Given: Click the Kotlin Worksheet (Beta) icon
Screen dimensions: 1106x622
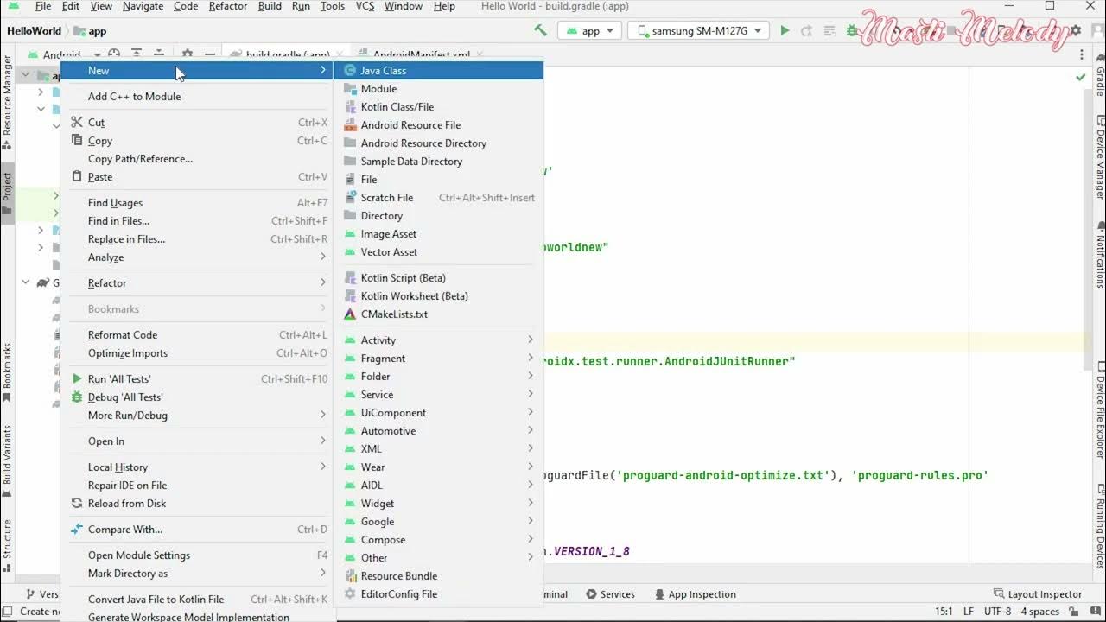Looking at the screenshot, I should [350, 296].
